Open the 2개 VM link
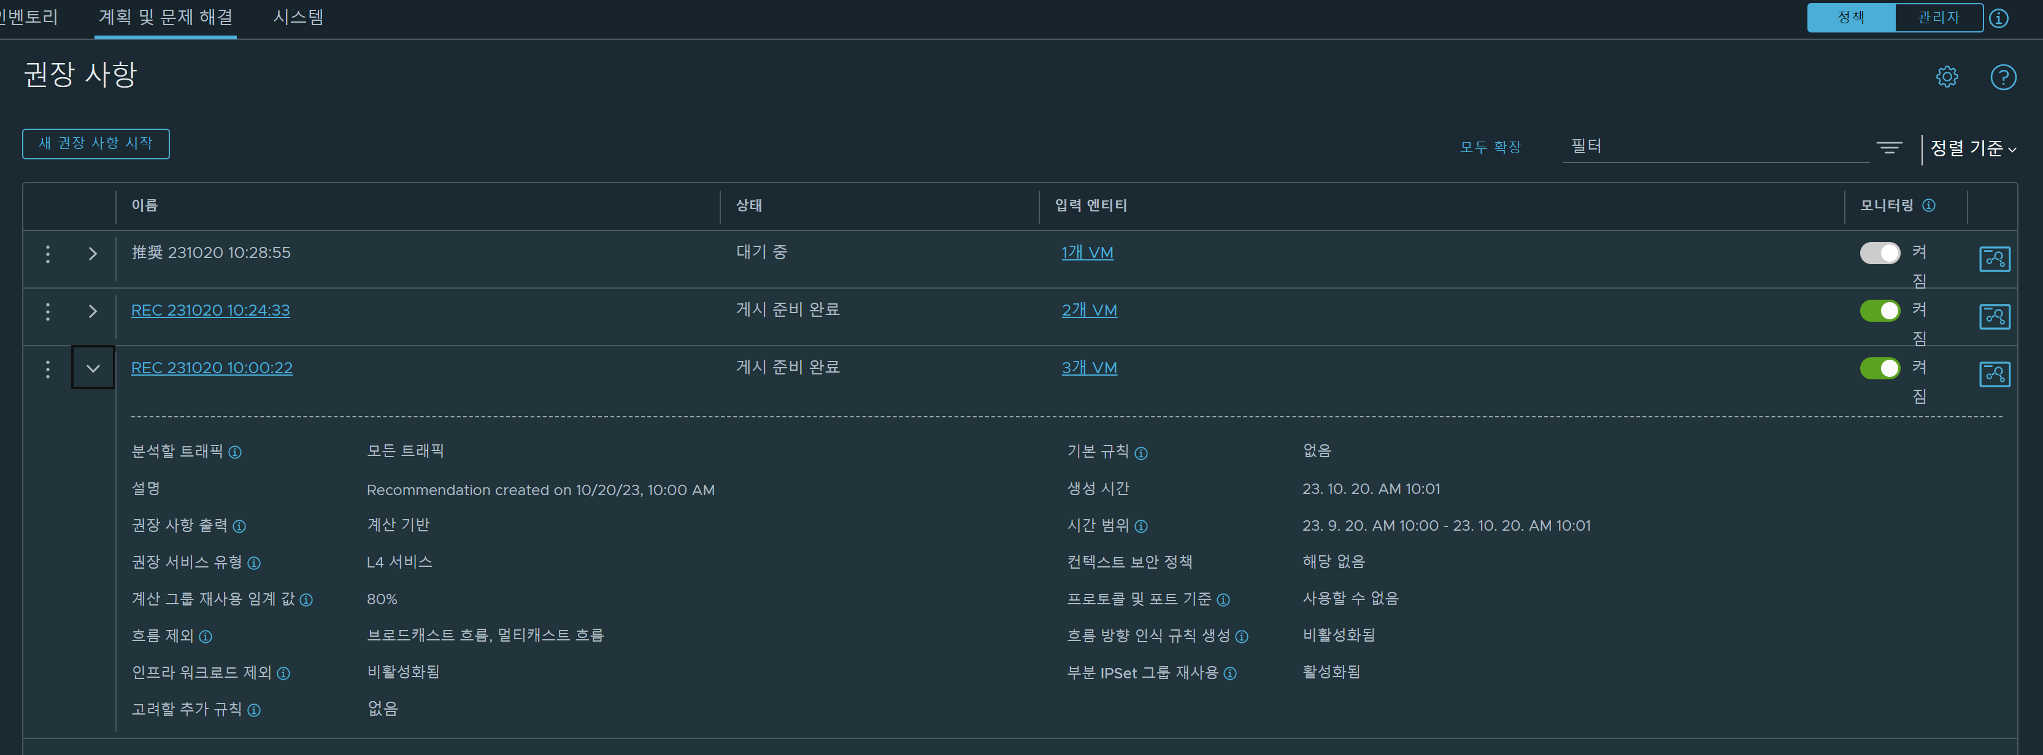2043x755 pixels. (1089, 311)
